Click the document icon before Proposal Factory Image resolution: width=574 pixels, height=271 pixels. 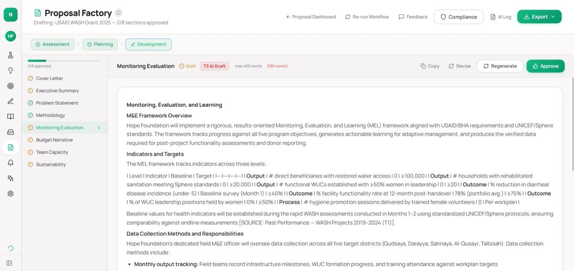click(x=38, y=13)
